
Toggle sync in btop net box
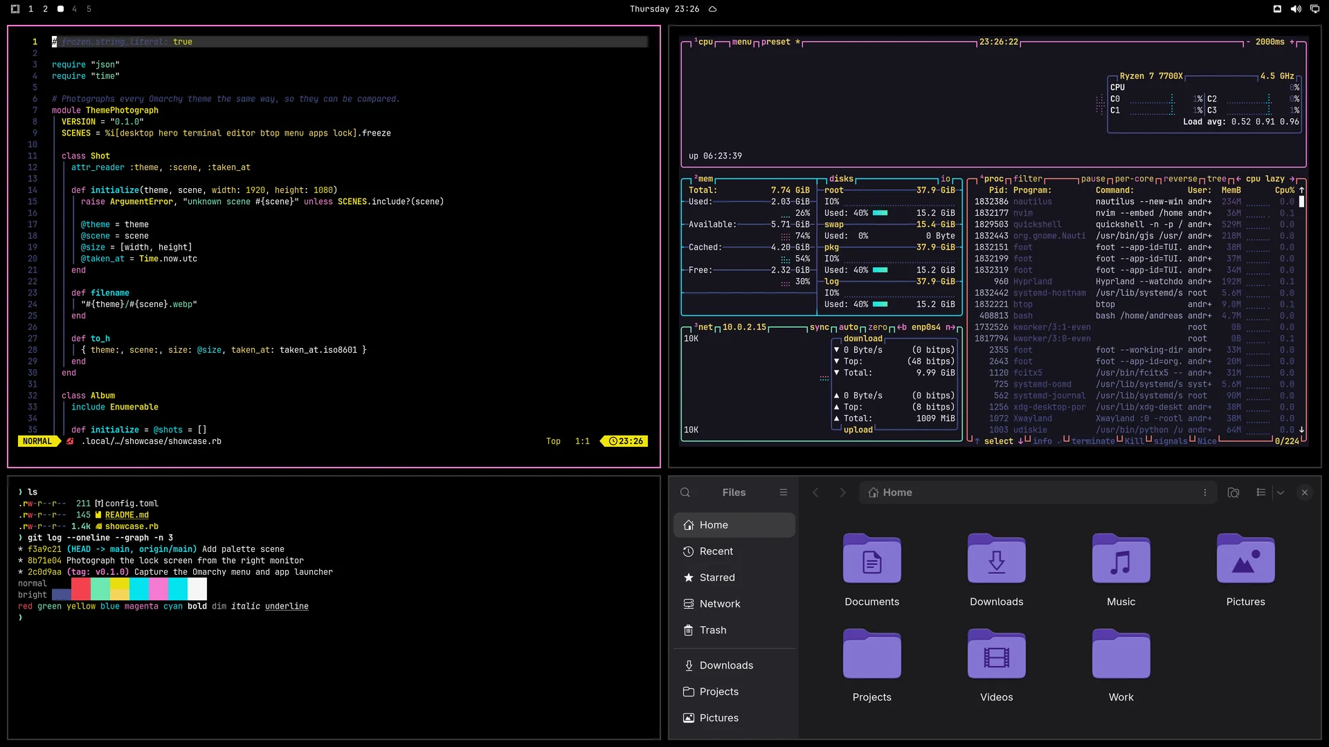(x=820, y=328)
